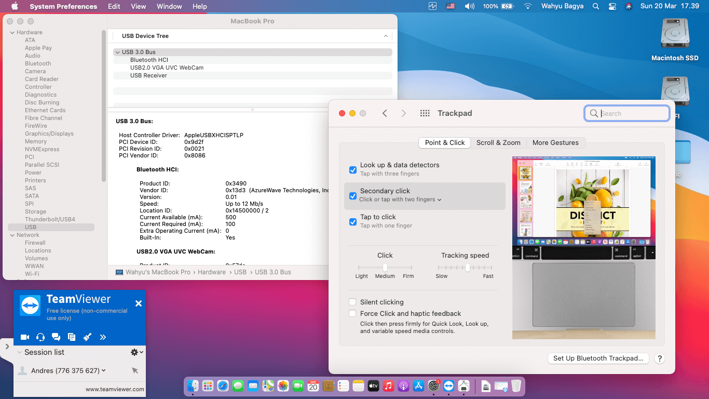The width and height of the screenshot is (709, 399).
Task: Open the Andres (776 375 627) session dropdown
Action: coord(69,371)
